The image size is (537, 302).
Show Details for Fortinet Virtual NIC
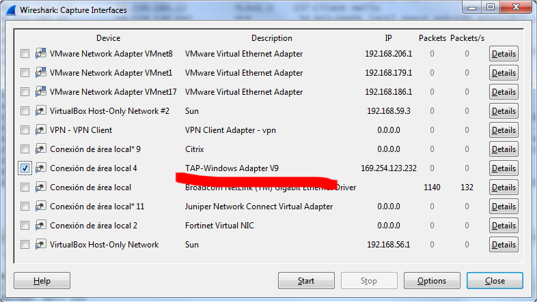(504, 226)
